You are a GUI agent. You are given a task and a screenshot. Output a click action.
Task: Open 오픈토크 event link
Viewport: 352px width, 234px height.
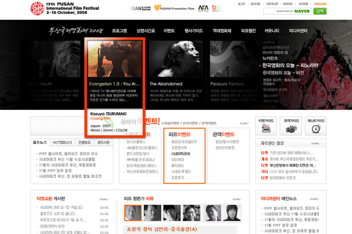(x=177, y=177)
